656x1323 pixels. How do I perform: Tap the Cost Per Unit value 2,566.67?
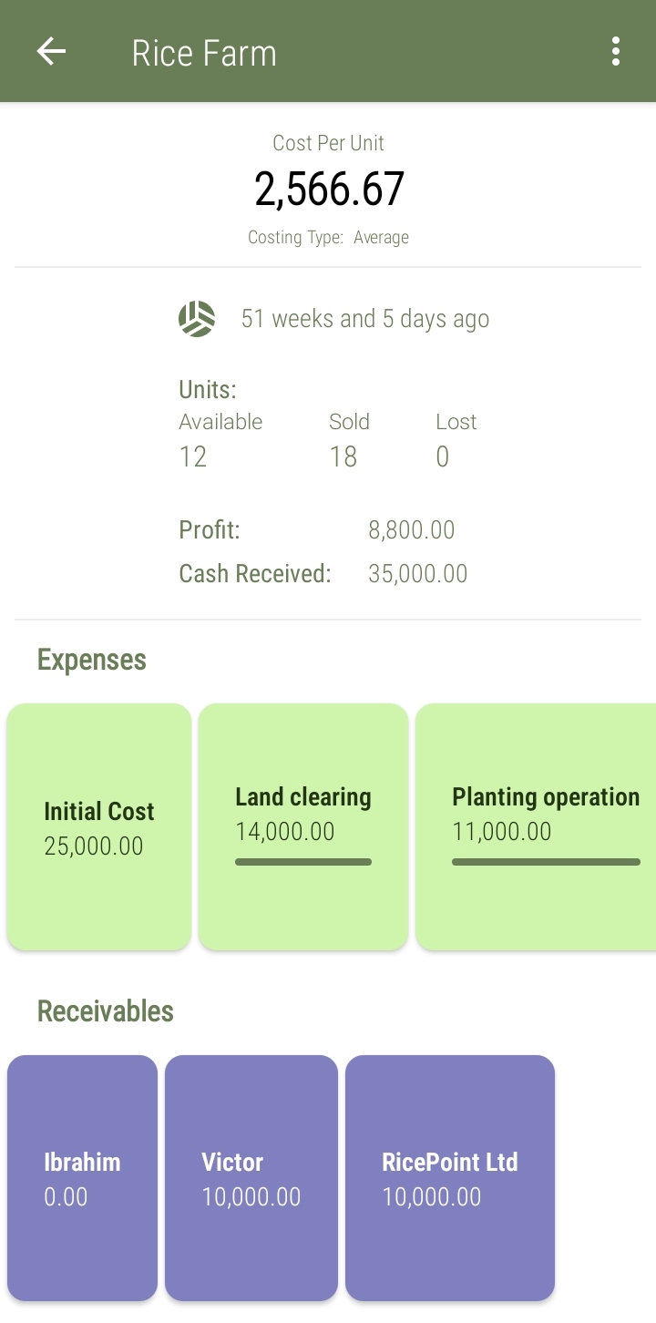click(329, 189)
